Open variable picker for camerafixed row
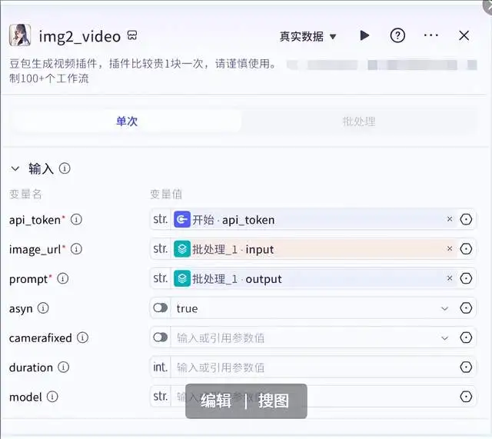The image size is (492, 439). pyautogui.click(x=466, y=338)
